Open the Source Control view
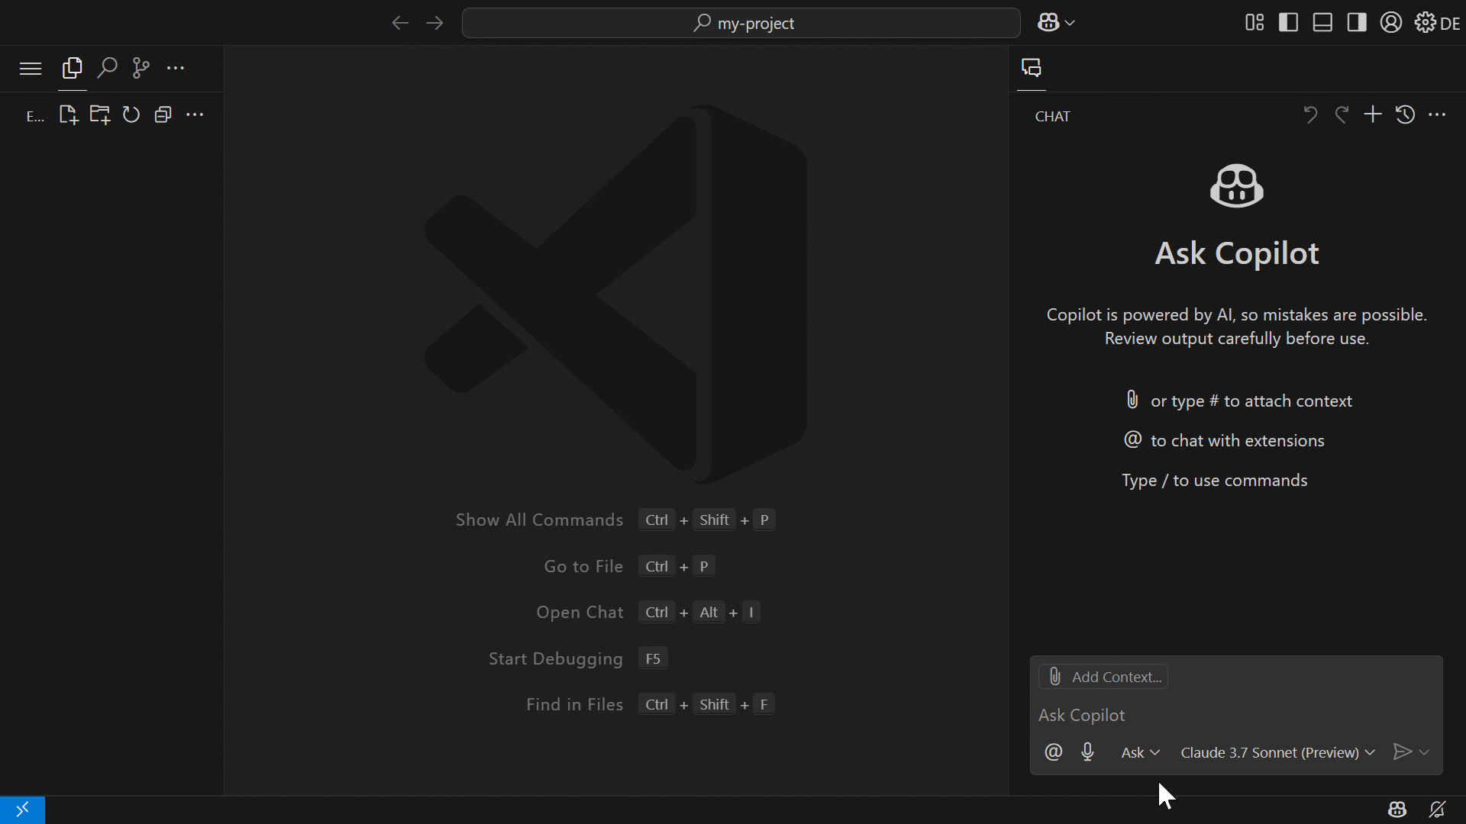The height and width of the screenshot is (824, 1466). pos(140,68)
